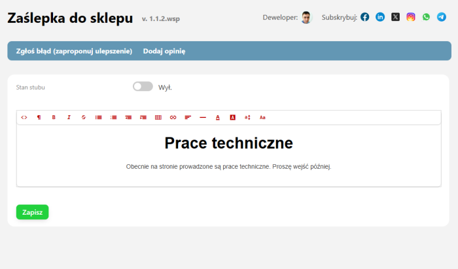Click the developer avatar photo
The image size is (458, 269).
306,18
